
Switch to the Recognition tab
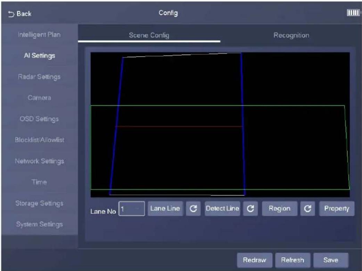[x=291, y=35]
